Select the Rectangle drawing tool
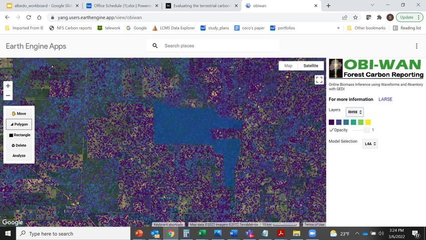426x240 pixels. (x=19, y=135)
